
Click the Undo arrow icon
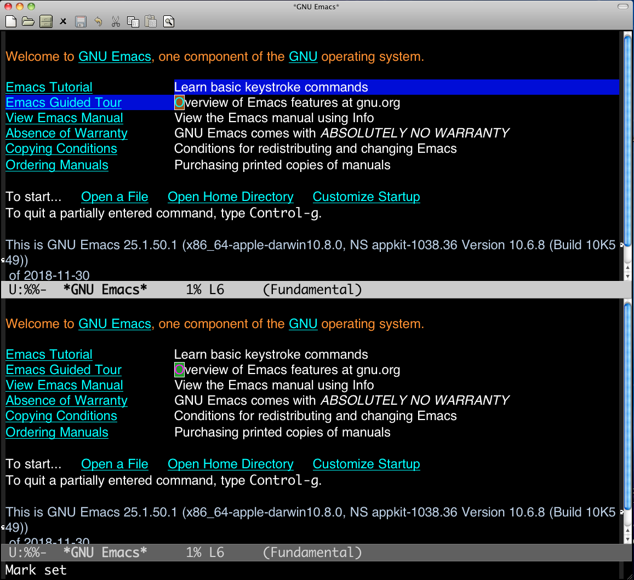[98, 21]
